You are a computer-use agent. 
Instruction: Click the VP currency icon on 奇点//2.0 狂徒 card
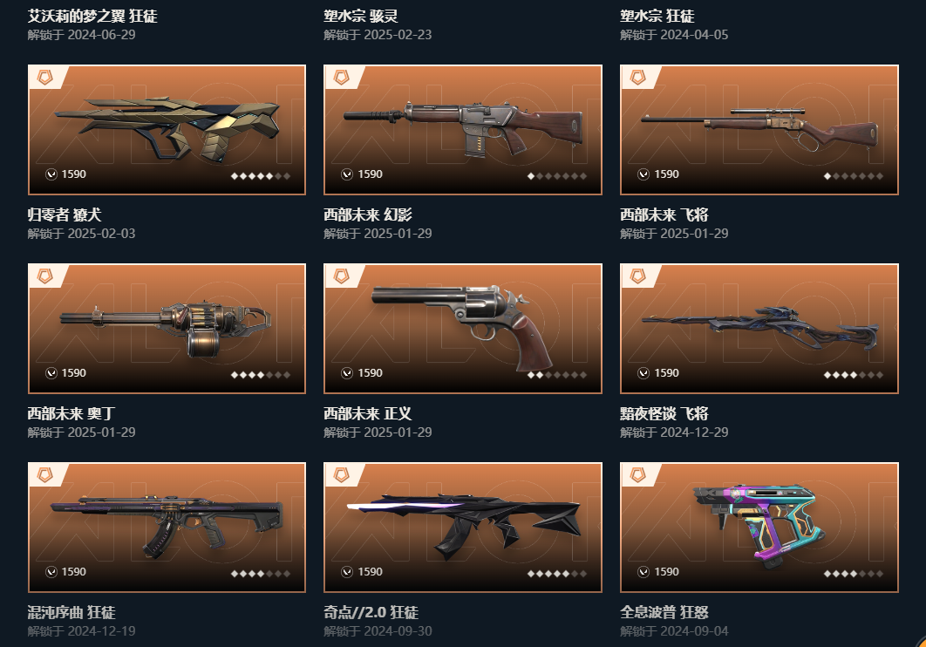(347, 572)
